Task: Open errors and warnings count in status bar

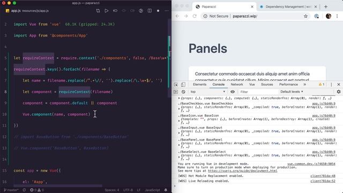Action: click(x=37, y=190)
